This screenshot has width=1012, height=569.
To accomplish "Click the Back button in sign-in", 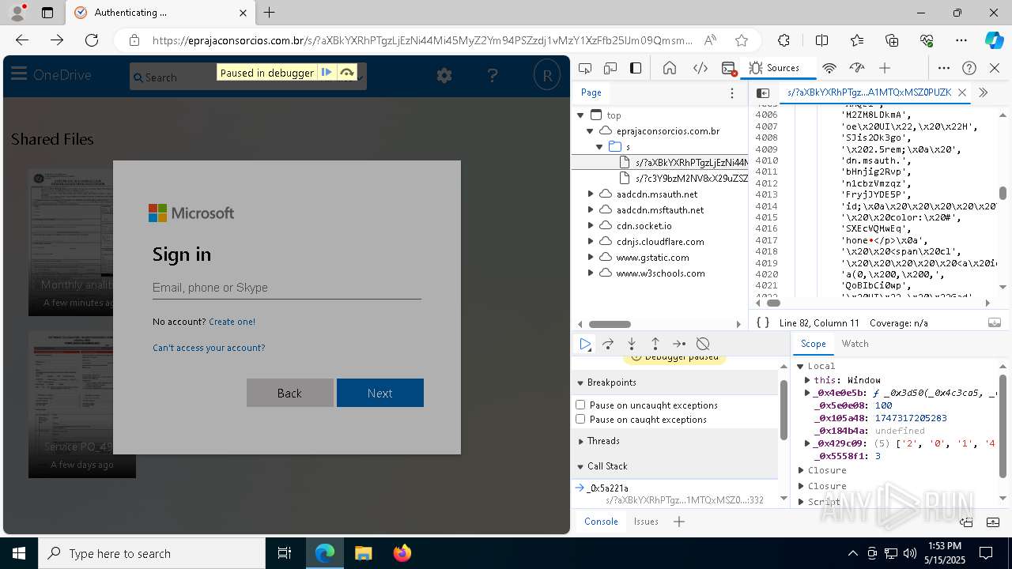I will click(x=289, y=393).
